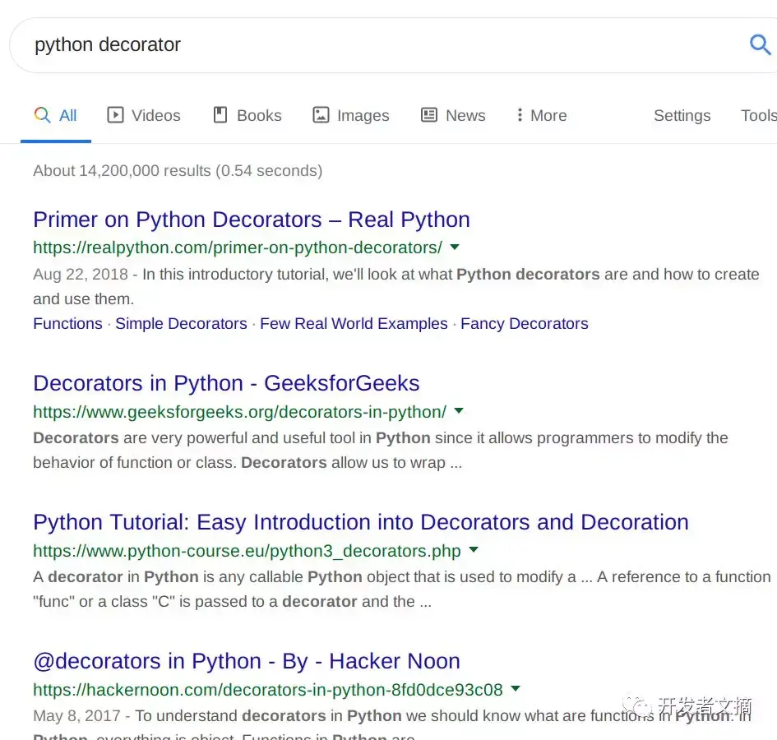Expand arrow next to hackernoon.com URL
This screenshot has height=740, width=777.
516,688
